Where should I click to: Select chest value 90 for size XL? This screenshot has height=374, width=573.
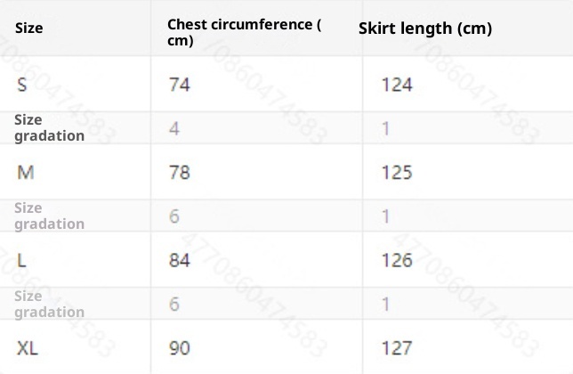tap(179, 347)
